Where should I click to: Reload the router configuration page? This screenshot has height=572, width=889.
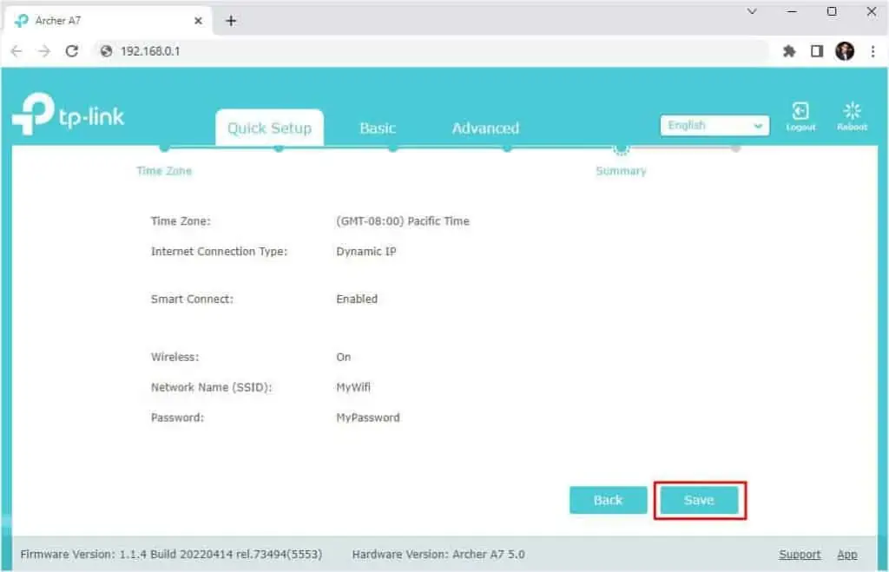[71, 51]
